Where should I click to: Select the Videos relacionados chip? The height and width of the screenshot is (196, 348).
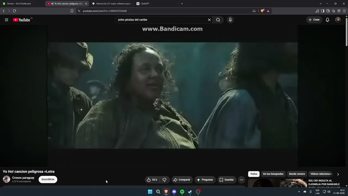[321, 174]
